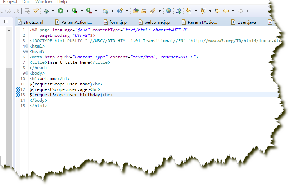This screenshot has height=185, width=289.
Task: Open the Window menu
Action: pyautogui.click(x=44, y=2)
